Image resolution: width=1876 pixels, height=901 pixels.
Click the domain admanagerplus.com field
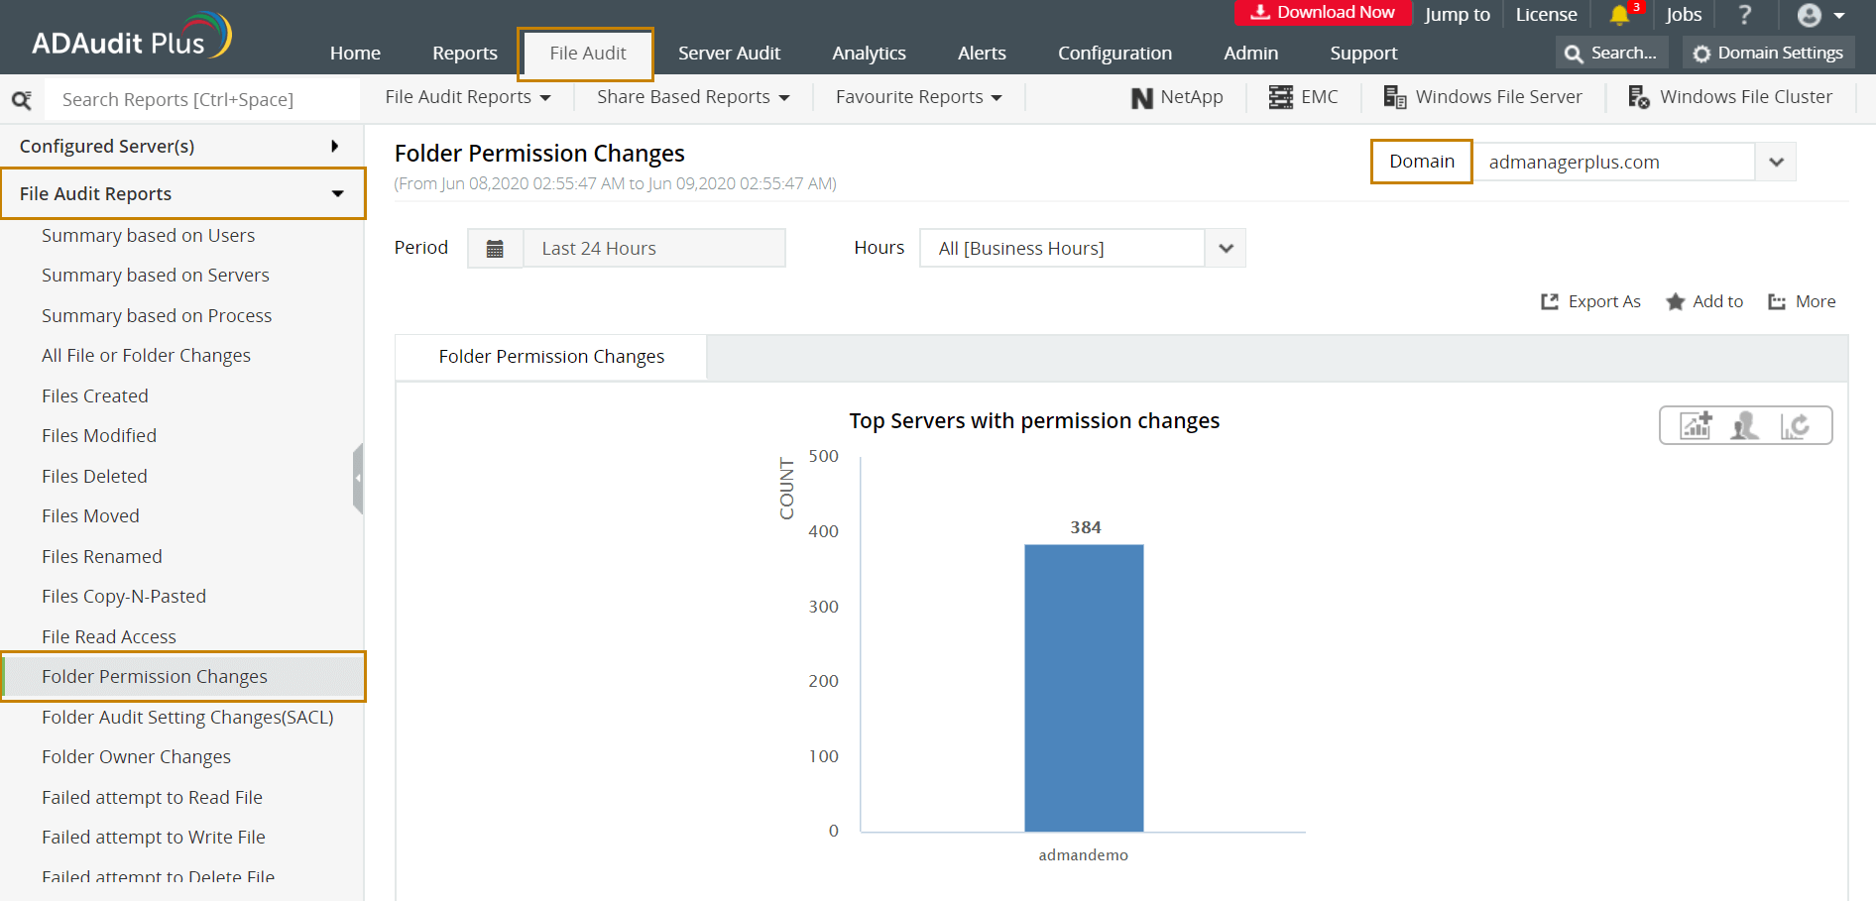tap(1614, 162)
